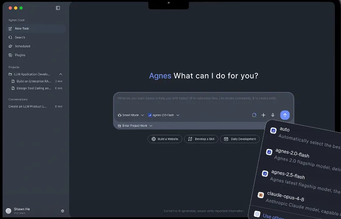Expand the Smart Mode dropdown
Image resolution: width=341 pixels, height=219 pixels.
point(130,115)
